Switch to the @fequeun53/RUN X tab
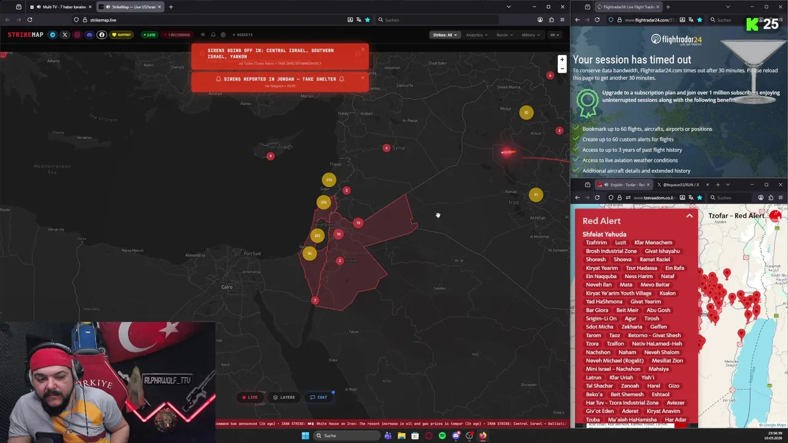Image resolution: width=788 pixels, height=443 pixels. point(680,185)
